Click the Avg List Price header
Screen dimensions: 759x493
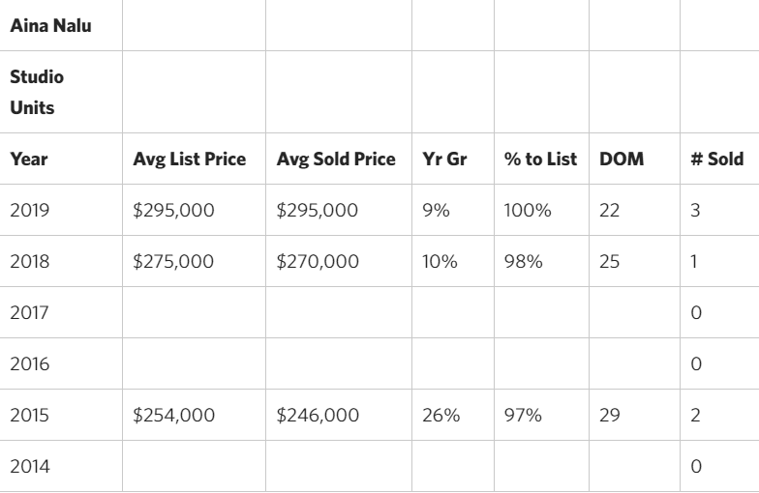(x=194, y=159)
